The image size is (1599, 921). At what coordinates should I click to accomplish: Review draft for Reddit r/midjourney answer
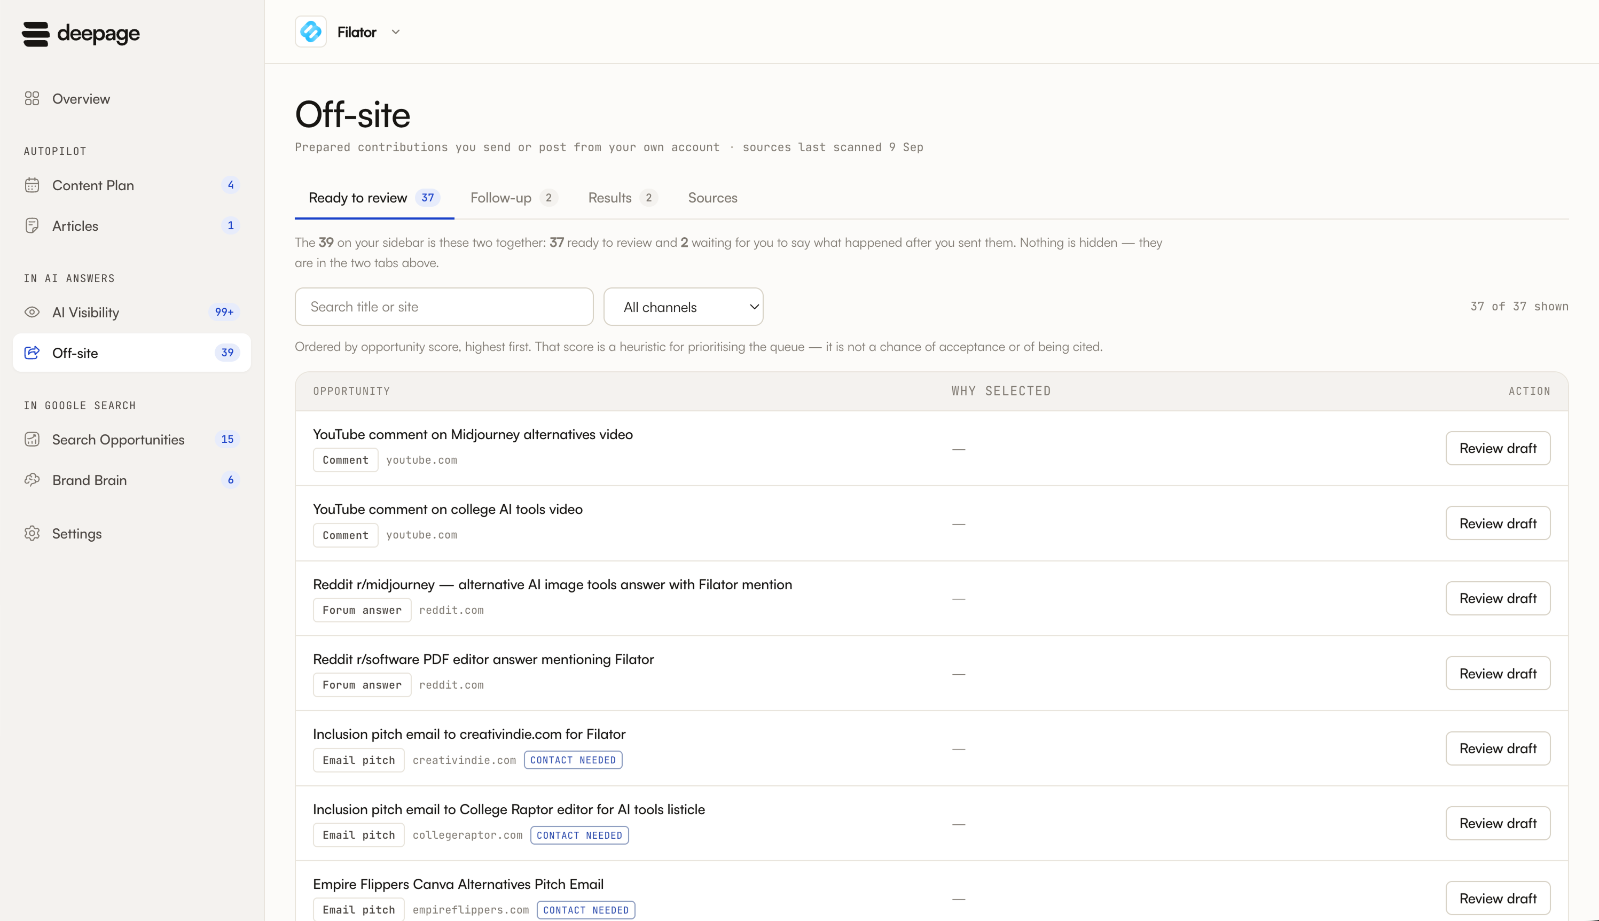pyautogui.click(x=1498, y=598)
